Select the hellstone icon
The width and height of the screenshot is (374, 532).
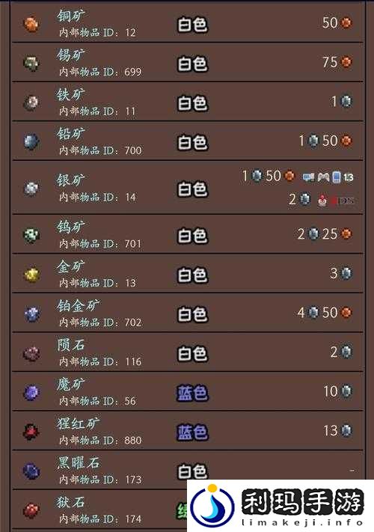31,510
